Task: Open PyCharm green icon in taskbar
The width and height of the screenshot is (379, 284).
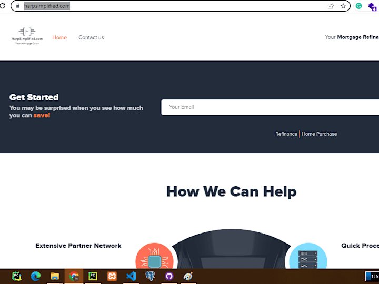Action: pos(17,276)
